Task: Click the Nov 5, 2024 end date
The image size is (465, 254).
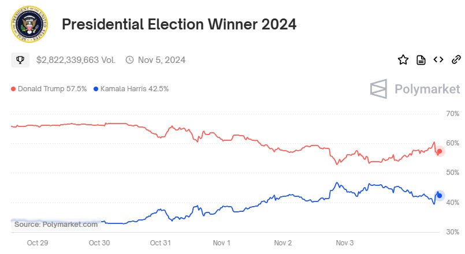Action: pyautogui.click(x=161, y=59)
